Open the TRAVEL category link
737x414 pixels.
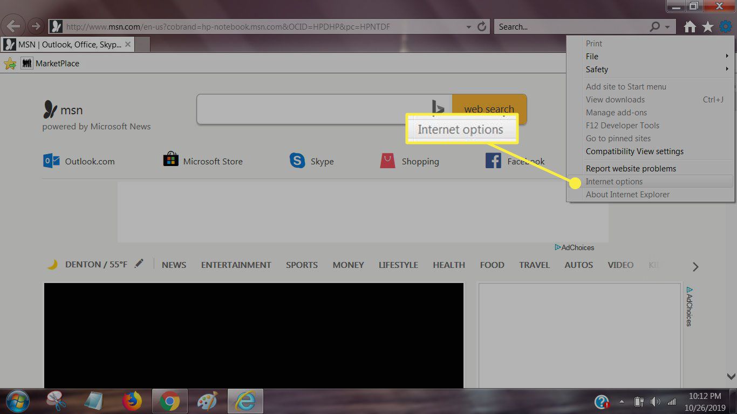pos(534,265)
